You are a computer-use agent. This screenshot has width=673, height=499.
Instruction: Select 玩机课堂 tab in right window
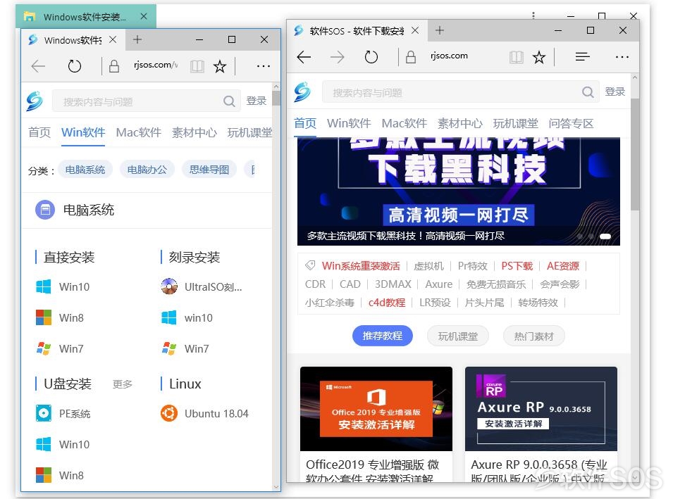point(515,123)
